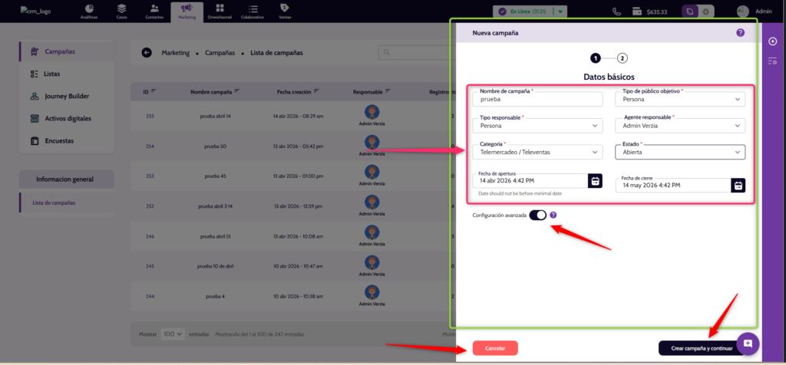
Task: Click Crear campaña y continuar button
Action: click(701, 348)
